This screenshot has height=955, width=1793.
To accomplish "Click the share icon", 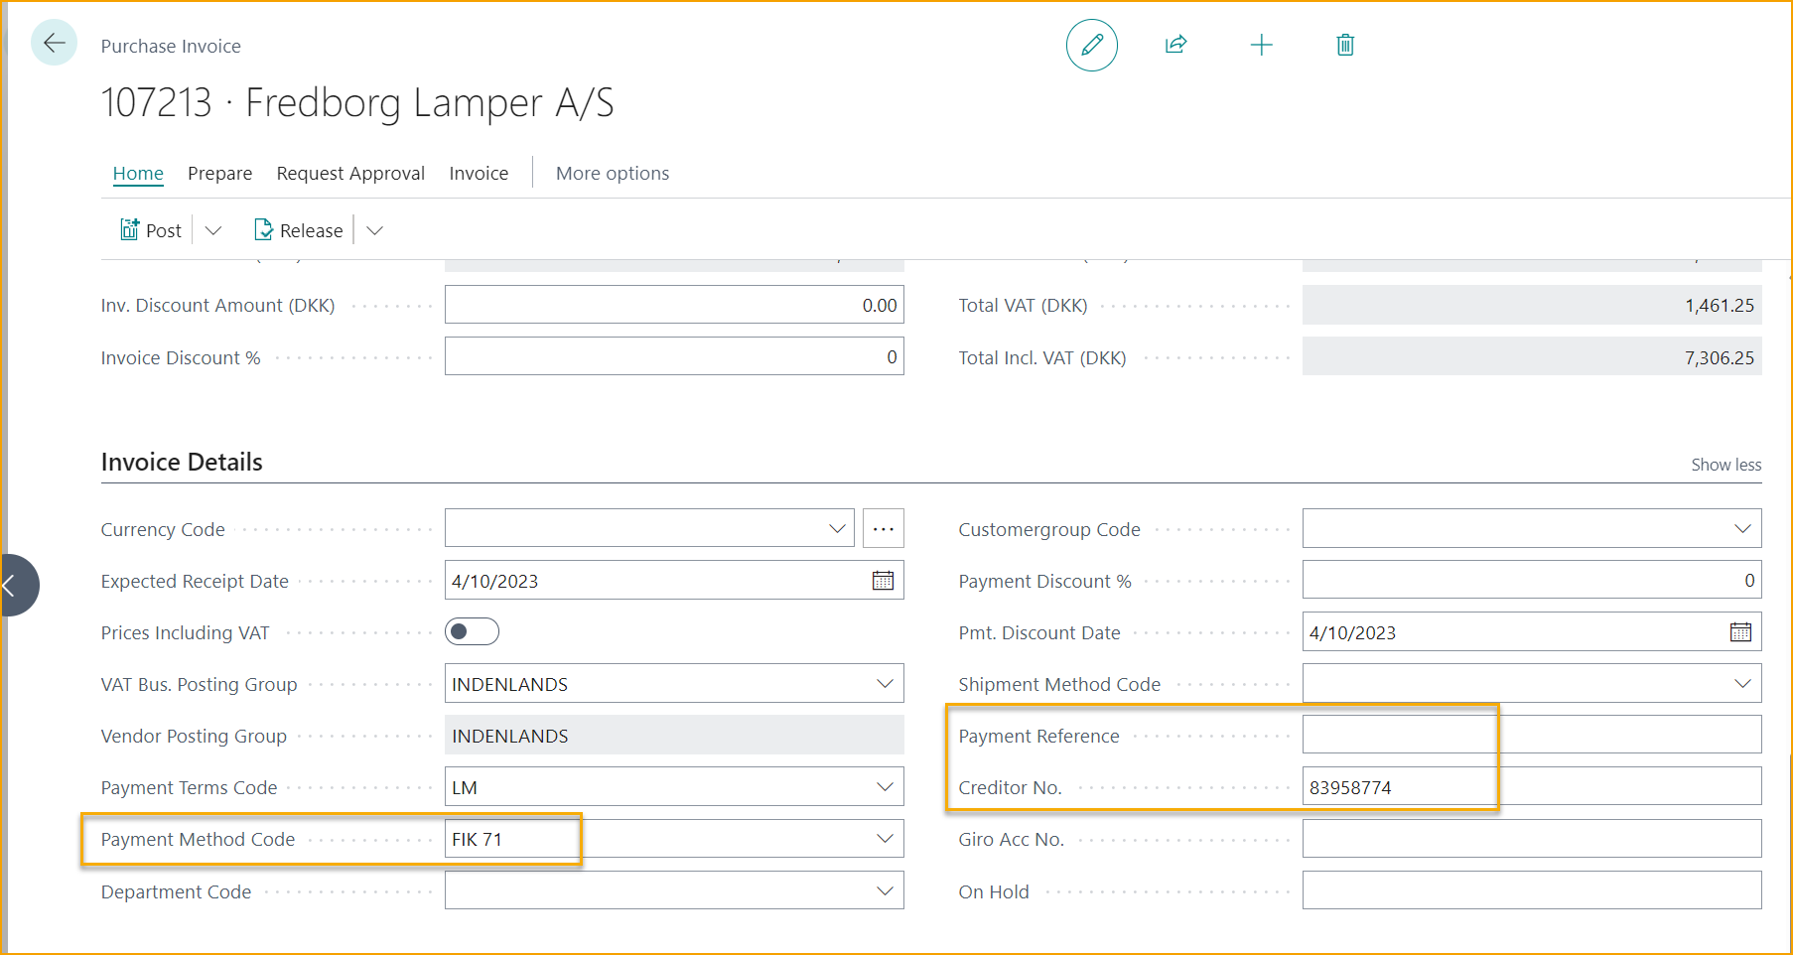I will 1176,45.
